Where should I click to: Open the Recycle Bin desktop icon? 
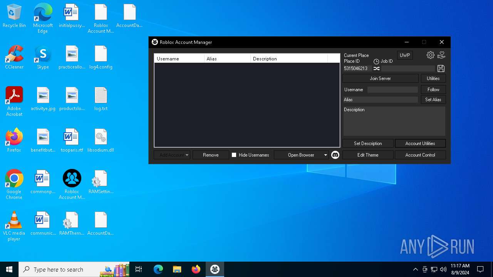(x=14, y=16)
